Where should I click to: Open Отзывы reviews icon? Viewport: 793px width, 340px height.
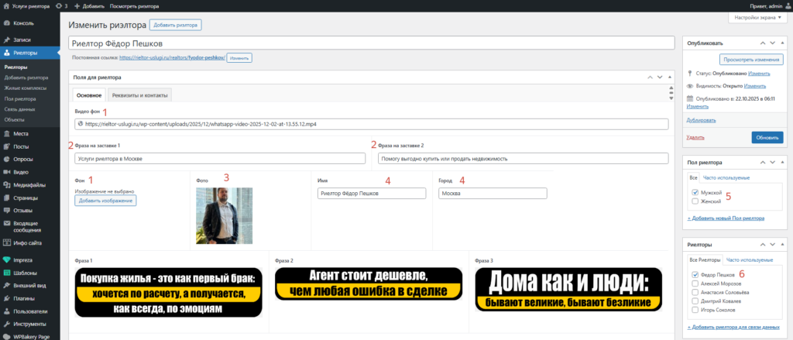(6, 211)
